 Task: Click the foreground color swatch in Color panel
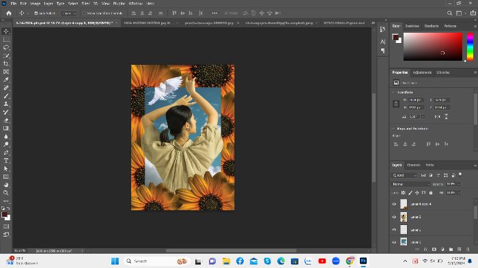coord(395,38)
